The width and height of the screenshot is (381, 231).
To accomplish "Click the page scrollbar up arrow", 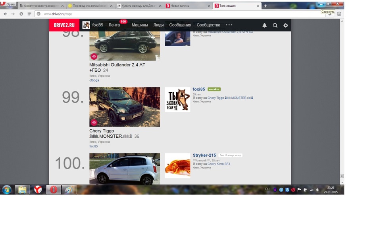I will tap(342, 21).
